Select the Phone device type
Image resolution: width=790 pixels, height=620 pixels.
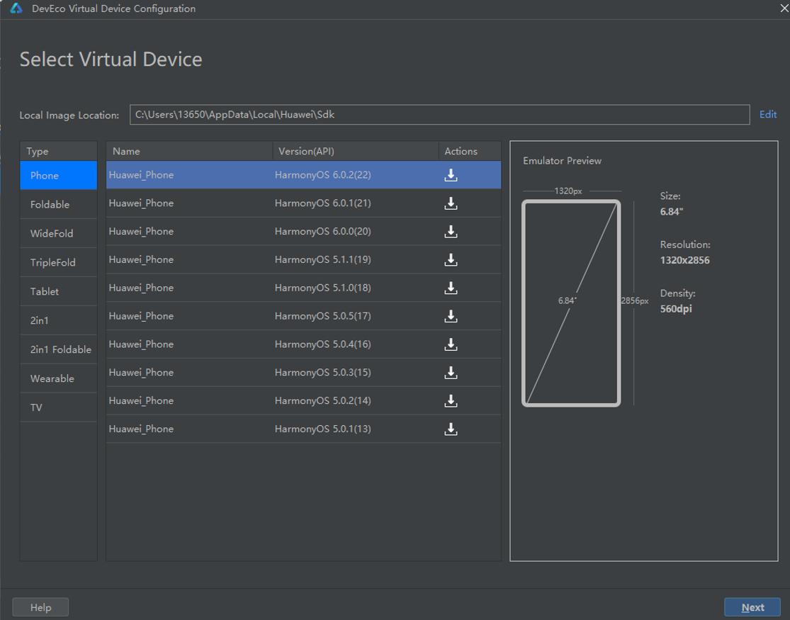(58, 176)
